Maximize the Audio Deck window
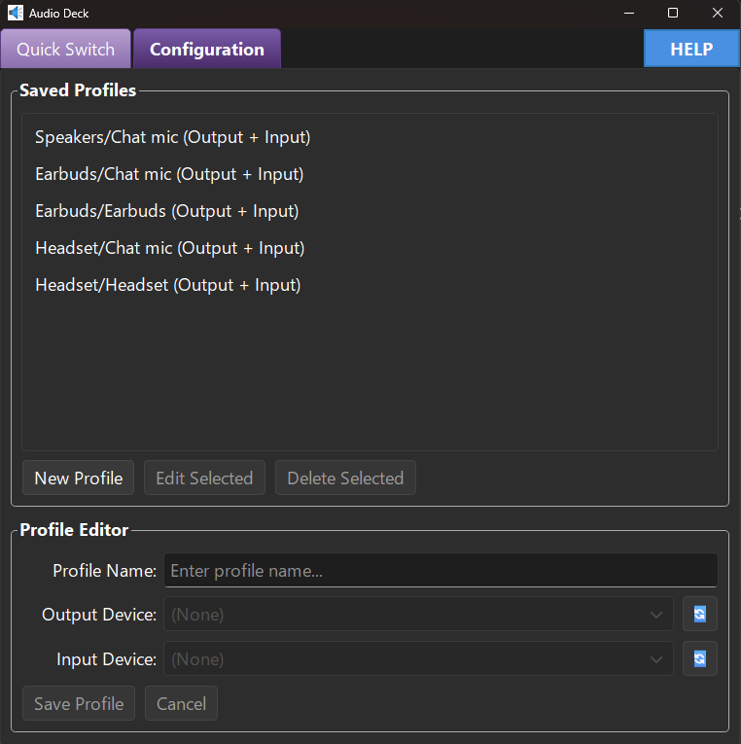 click(x=673, y=14)
